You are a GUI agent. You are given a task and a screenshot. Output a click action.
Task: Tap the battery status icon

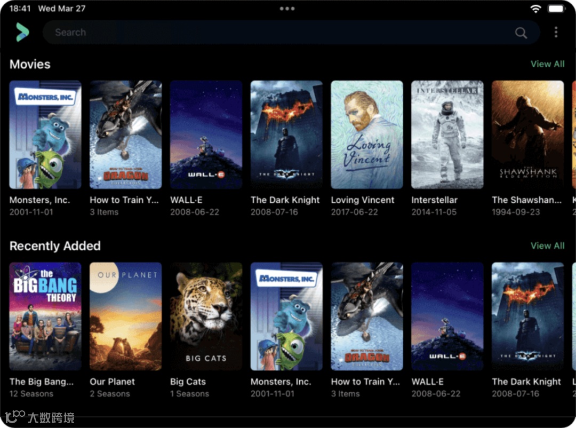[556, 9]
